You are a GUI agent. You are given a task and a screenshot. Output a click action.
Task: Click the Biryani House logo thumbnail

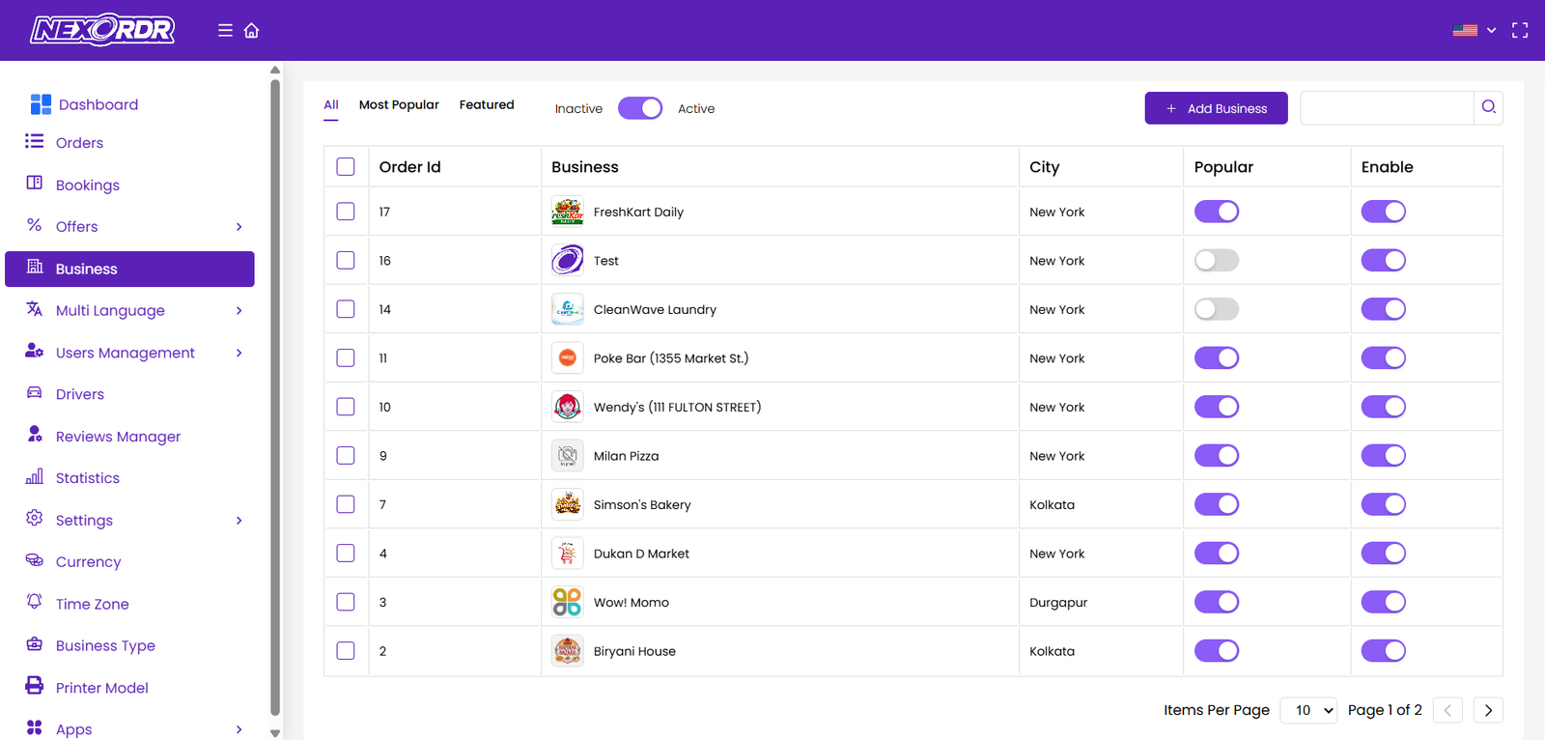pyautogui.click(x=568, y=650)
